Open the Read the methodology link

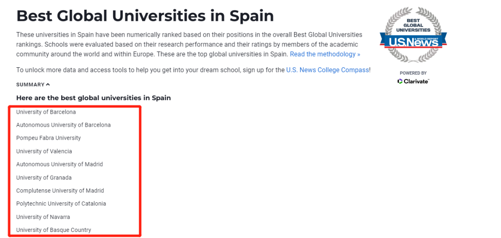click(325, 54)
